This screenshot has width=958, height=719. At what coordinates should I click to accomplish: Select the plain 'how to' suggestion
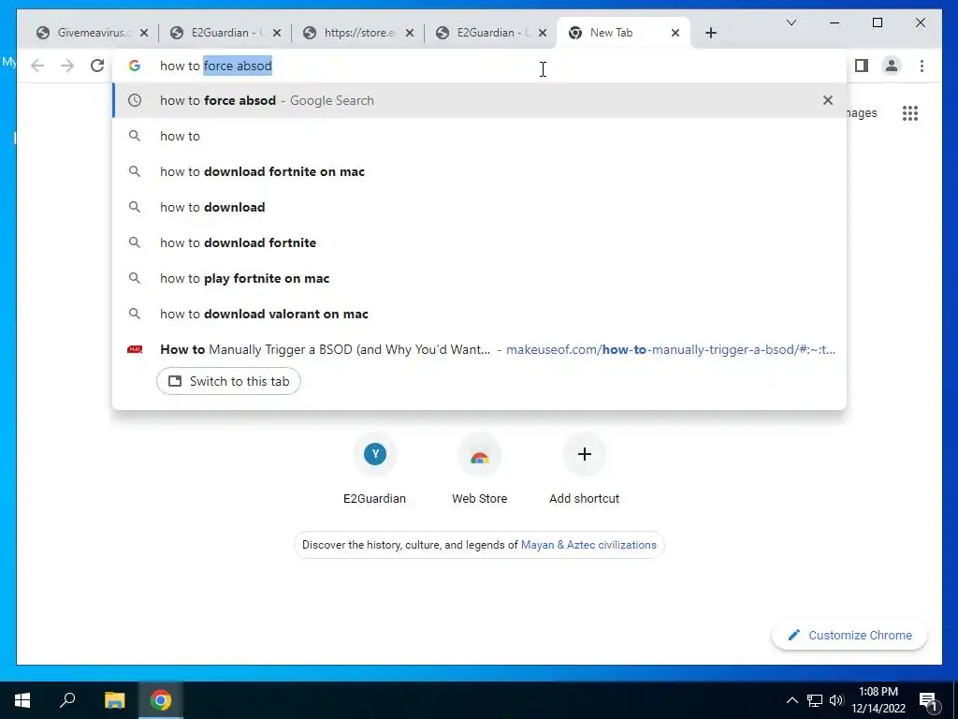click(480, 136)
